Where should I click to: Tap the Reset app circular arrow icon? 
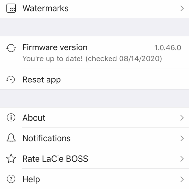[10, 79]
